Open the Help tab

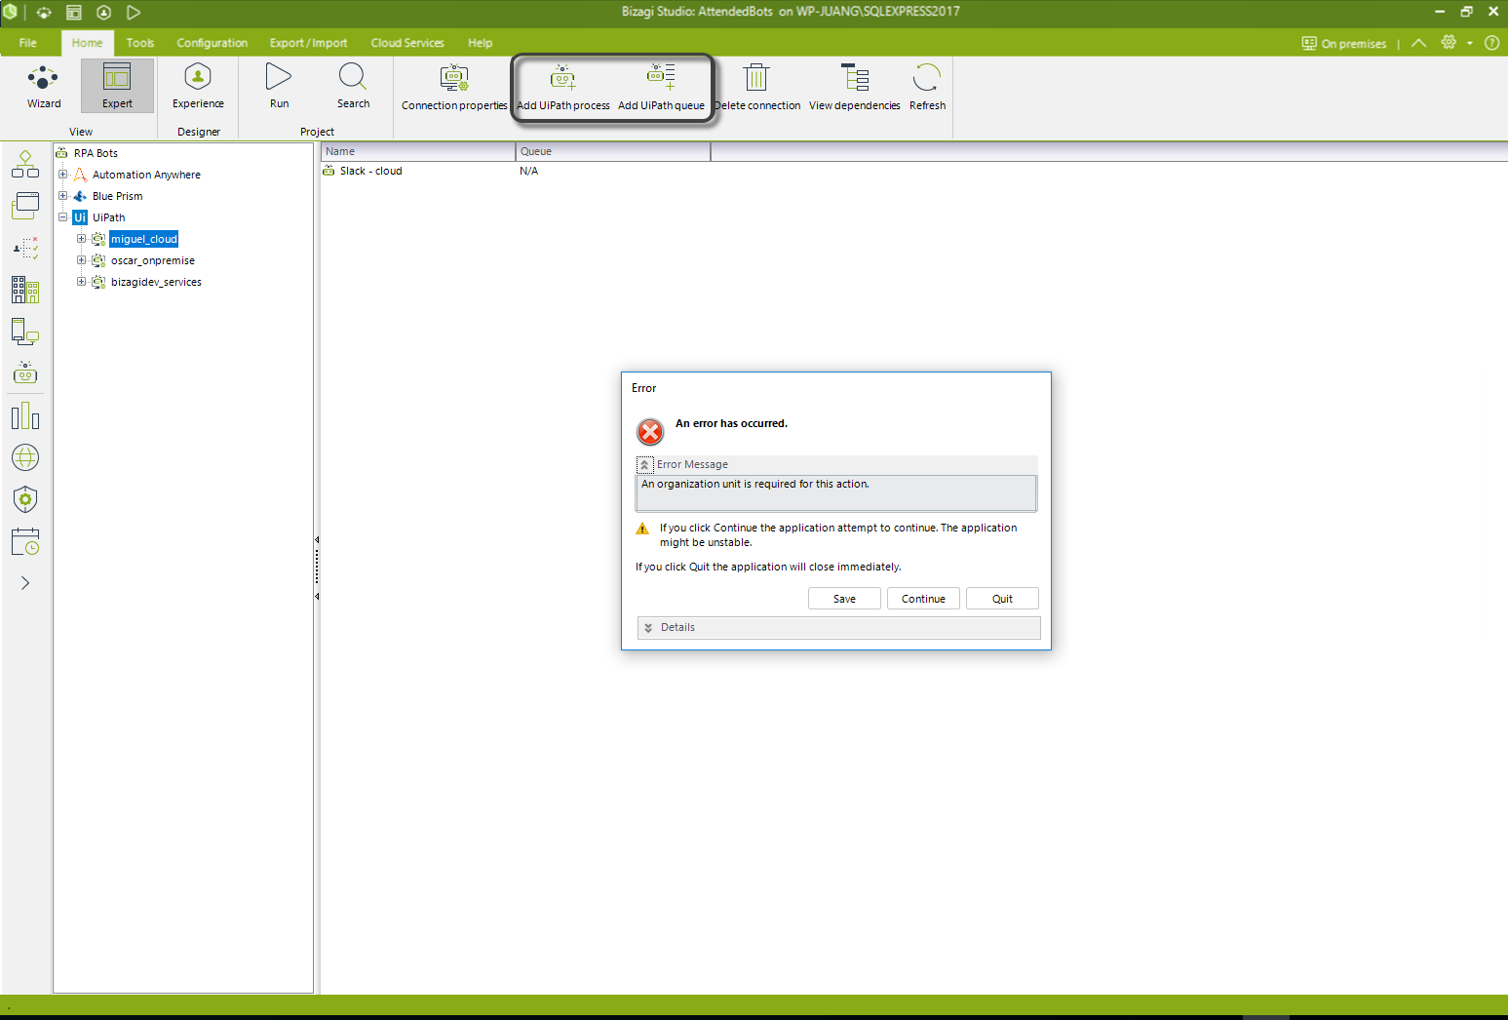pos(480,43)
